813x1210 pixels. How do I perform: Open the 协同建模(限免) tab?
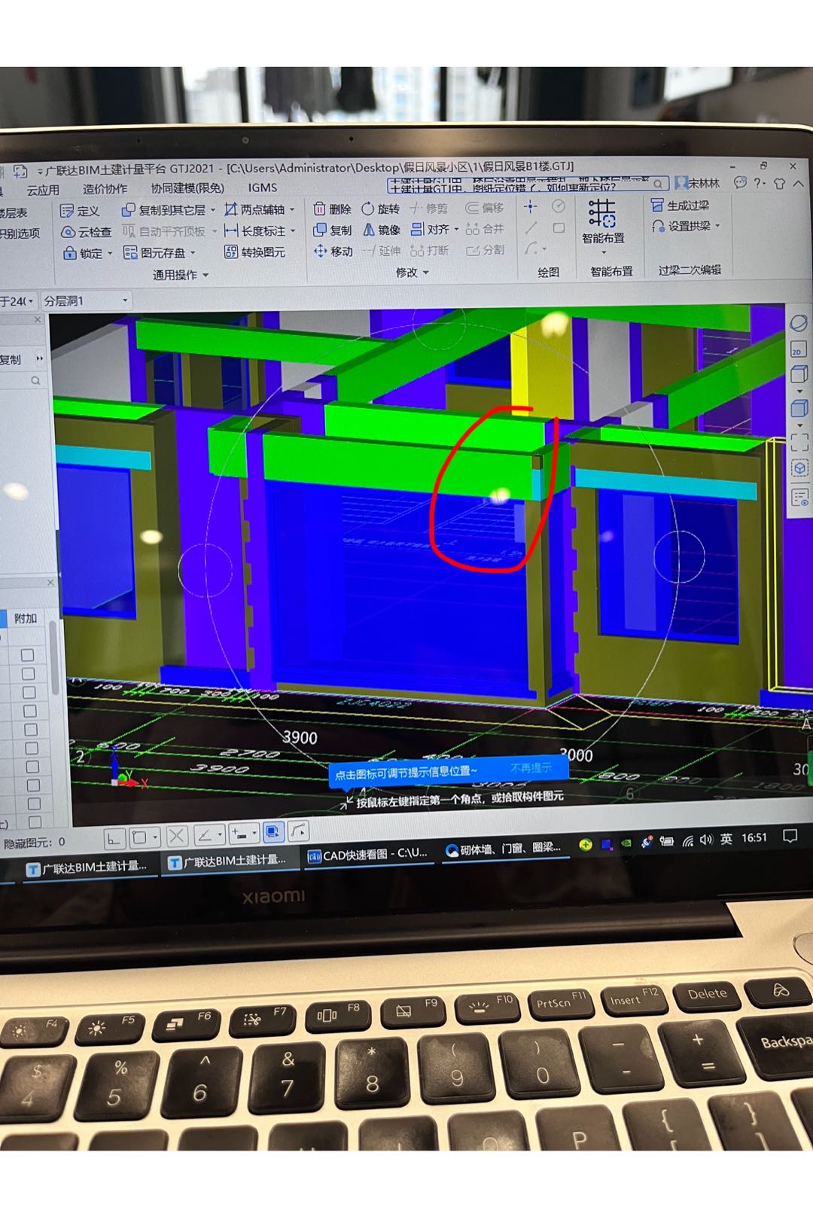(187, 188)
